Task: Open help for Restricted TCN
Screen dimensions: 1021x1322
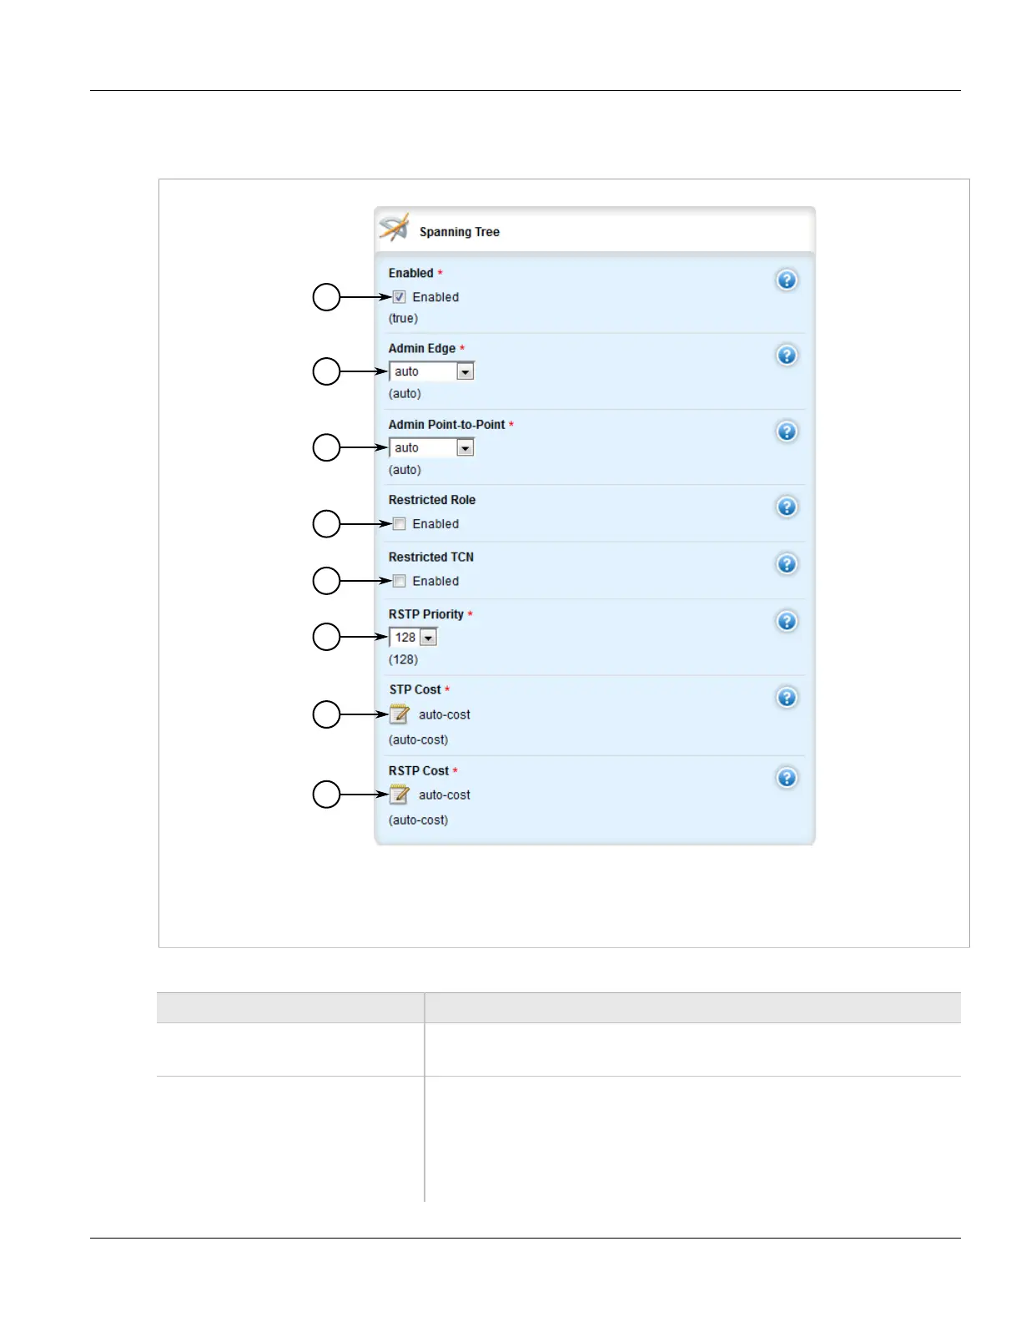Action: (786, 564)
